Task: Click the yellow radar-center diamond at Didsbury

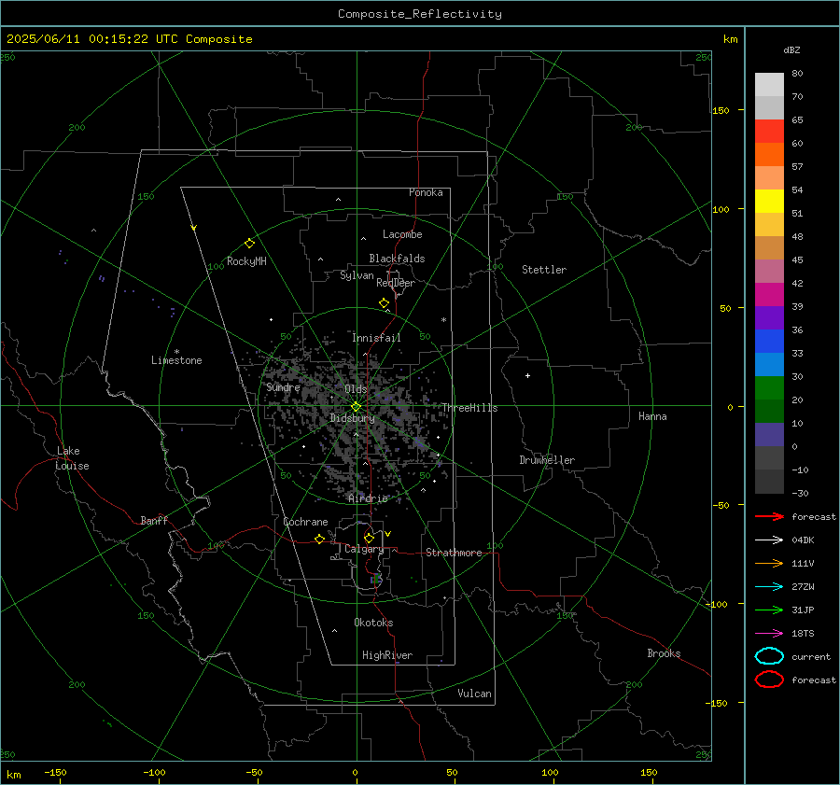Action: click(x=356, y=407)
